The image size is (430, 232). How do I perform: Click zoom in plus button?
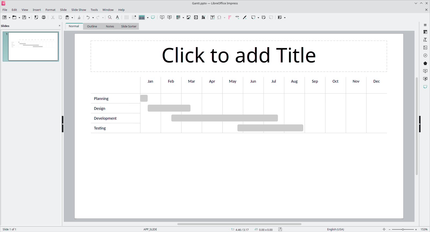[416, 229]
